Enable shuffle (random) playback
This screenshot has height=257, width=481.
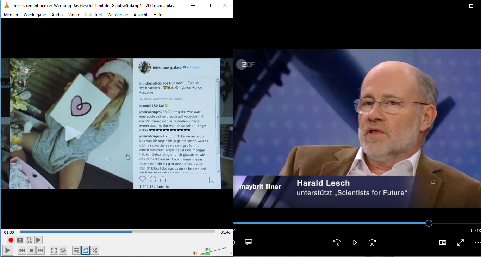click(95, 250)
